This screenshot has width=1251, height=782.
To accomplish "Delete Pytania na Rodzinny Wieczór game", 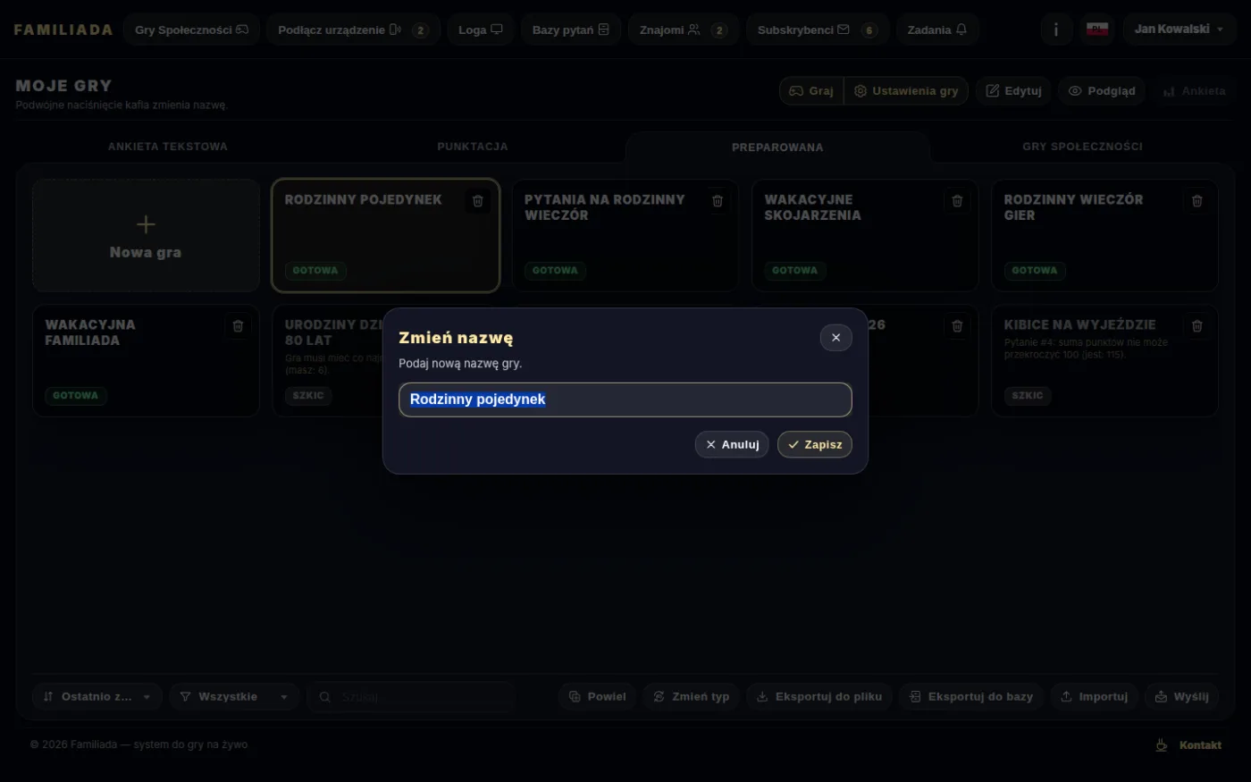I will [718, 201].
